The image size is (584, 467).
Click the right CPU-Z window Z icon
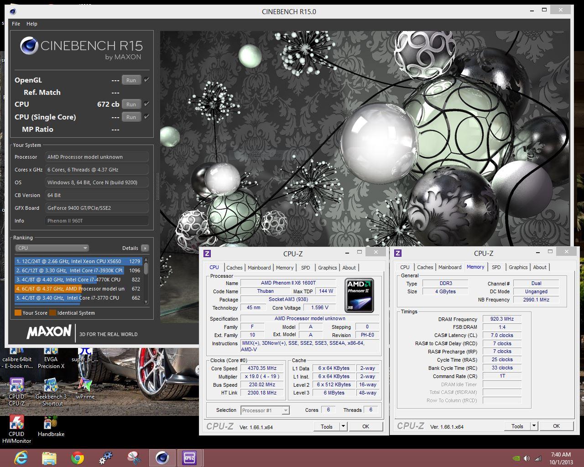tap(398, 253)
